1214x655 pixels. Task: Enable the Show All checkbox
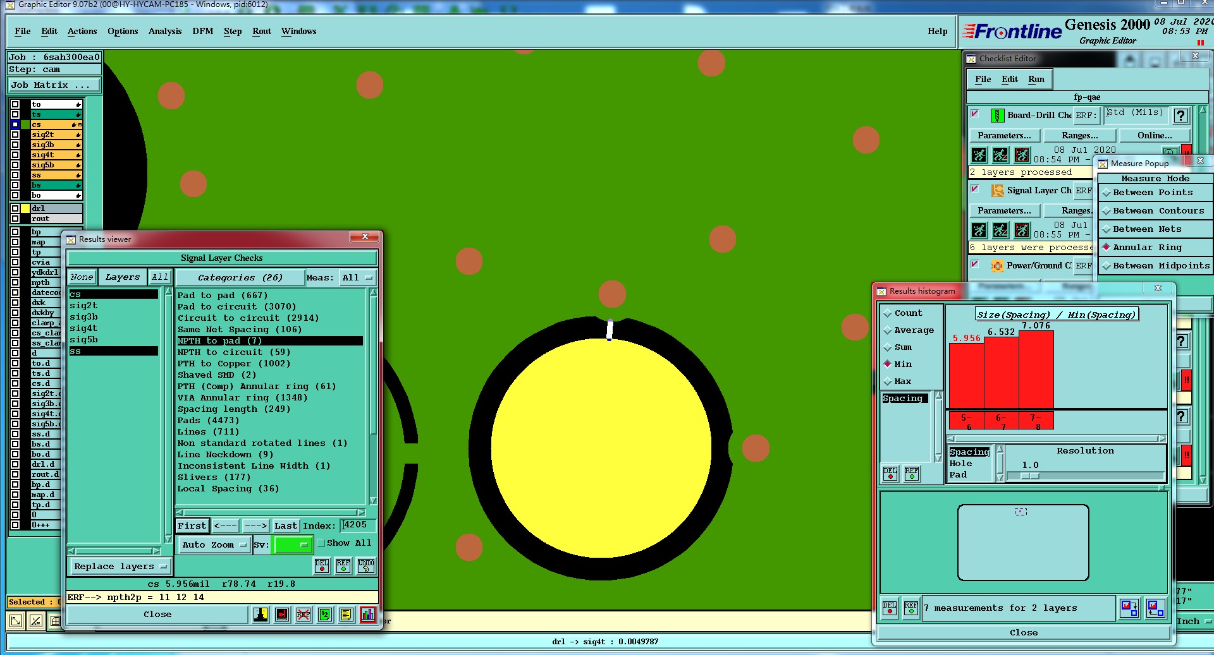click(321, 543)
